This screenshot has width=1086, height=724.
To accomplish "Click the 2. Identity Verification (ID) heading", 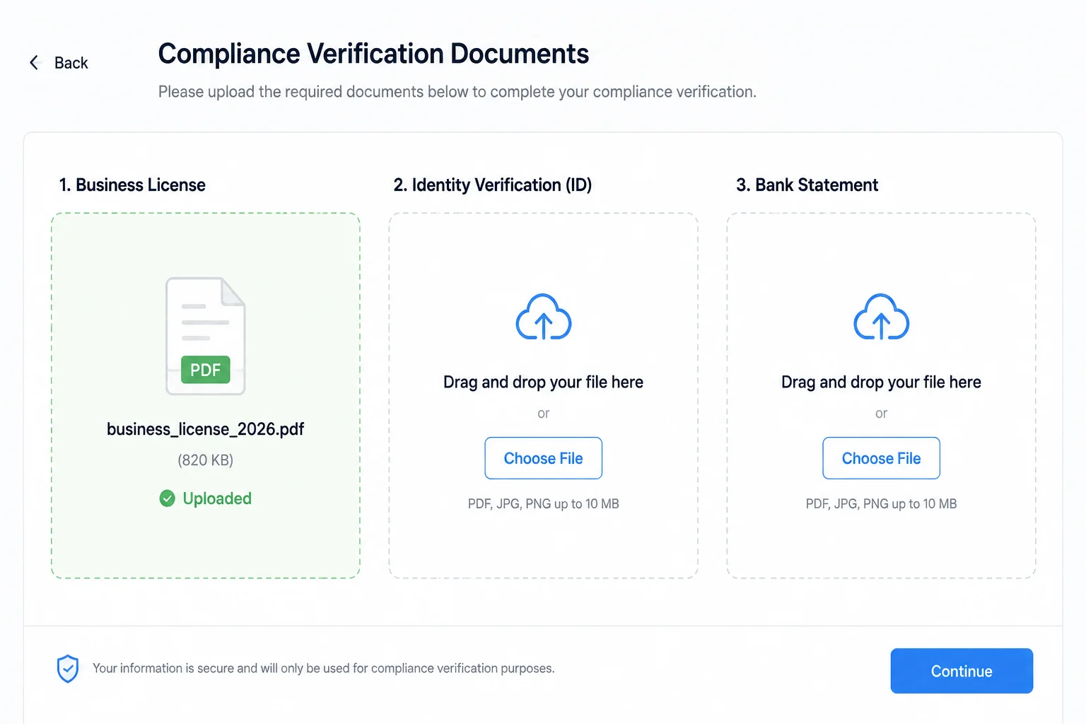I will tap(493, 185).
